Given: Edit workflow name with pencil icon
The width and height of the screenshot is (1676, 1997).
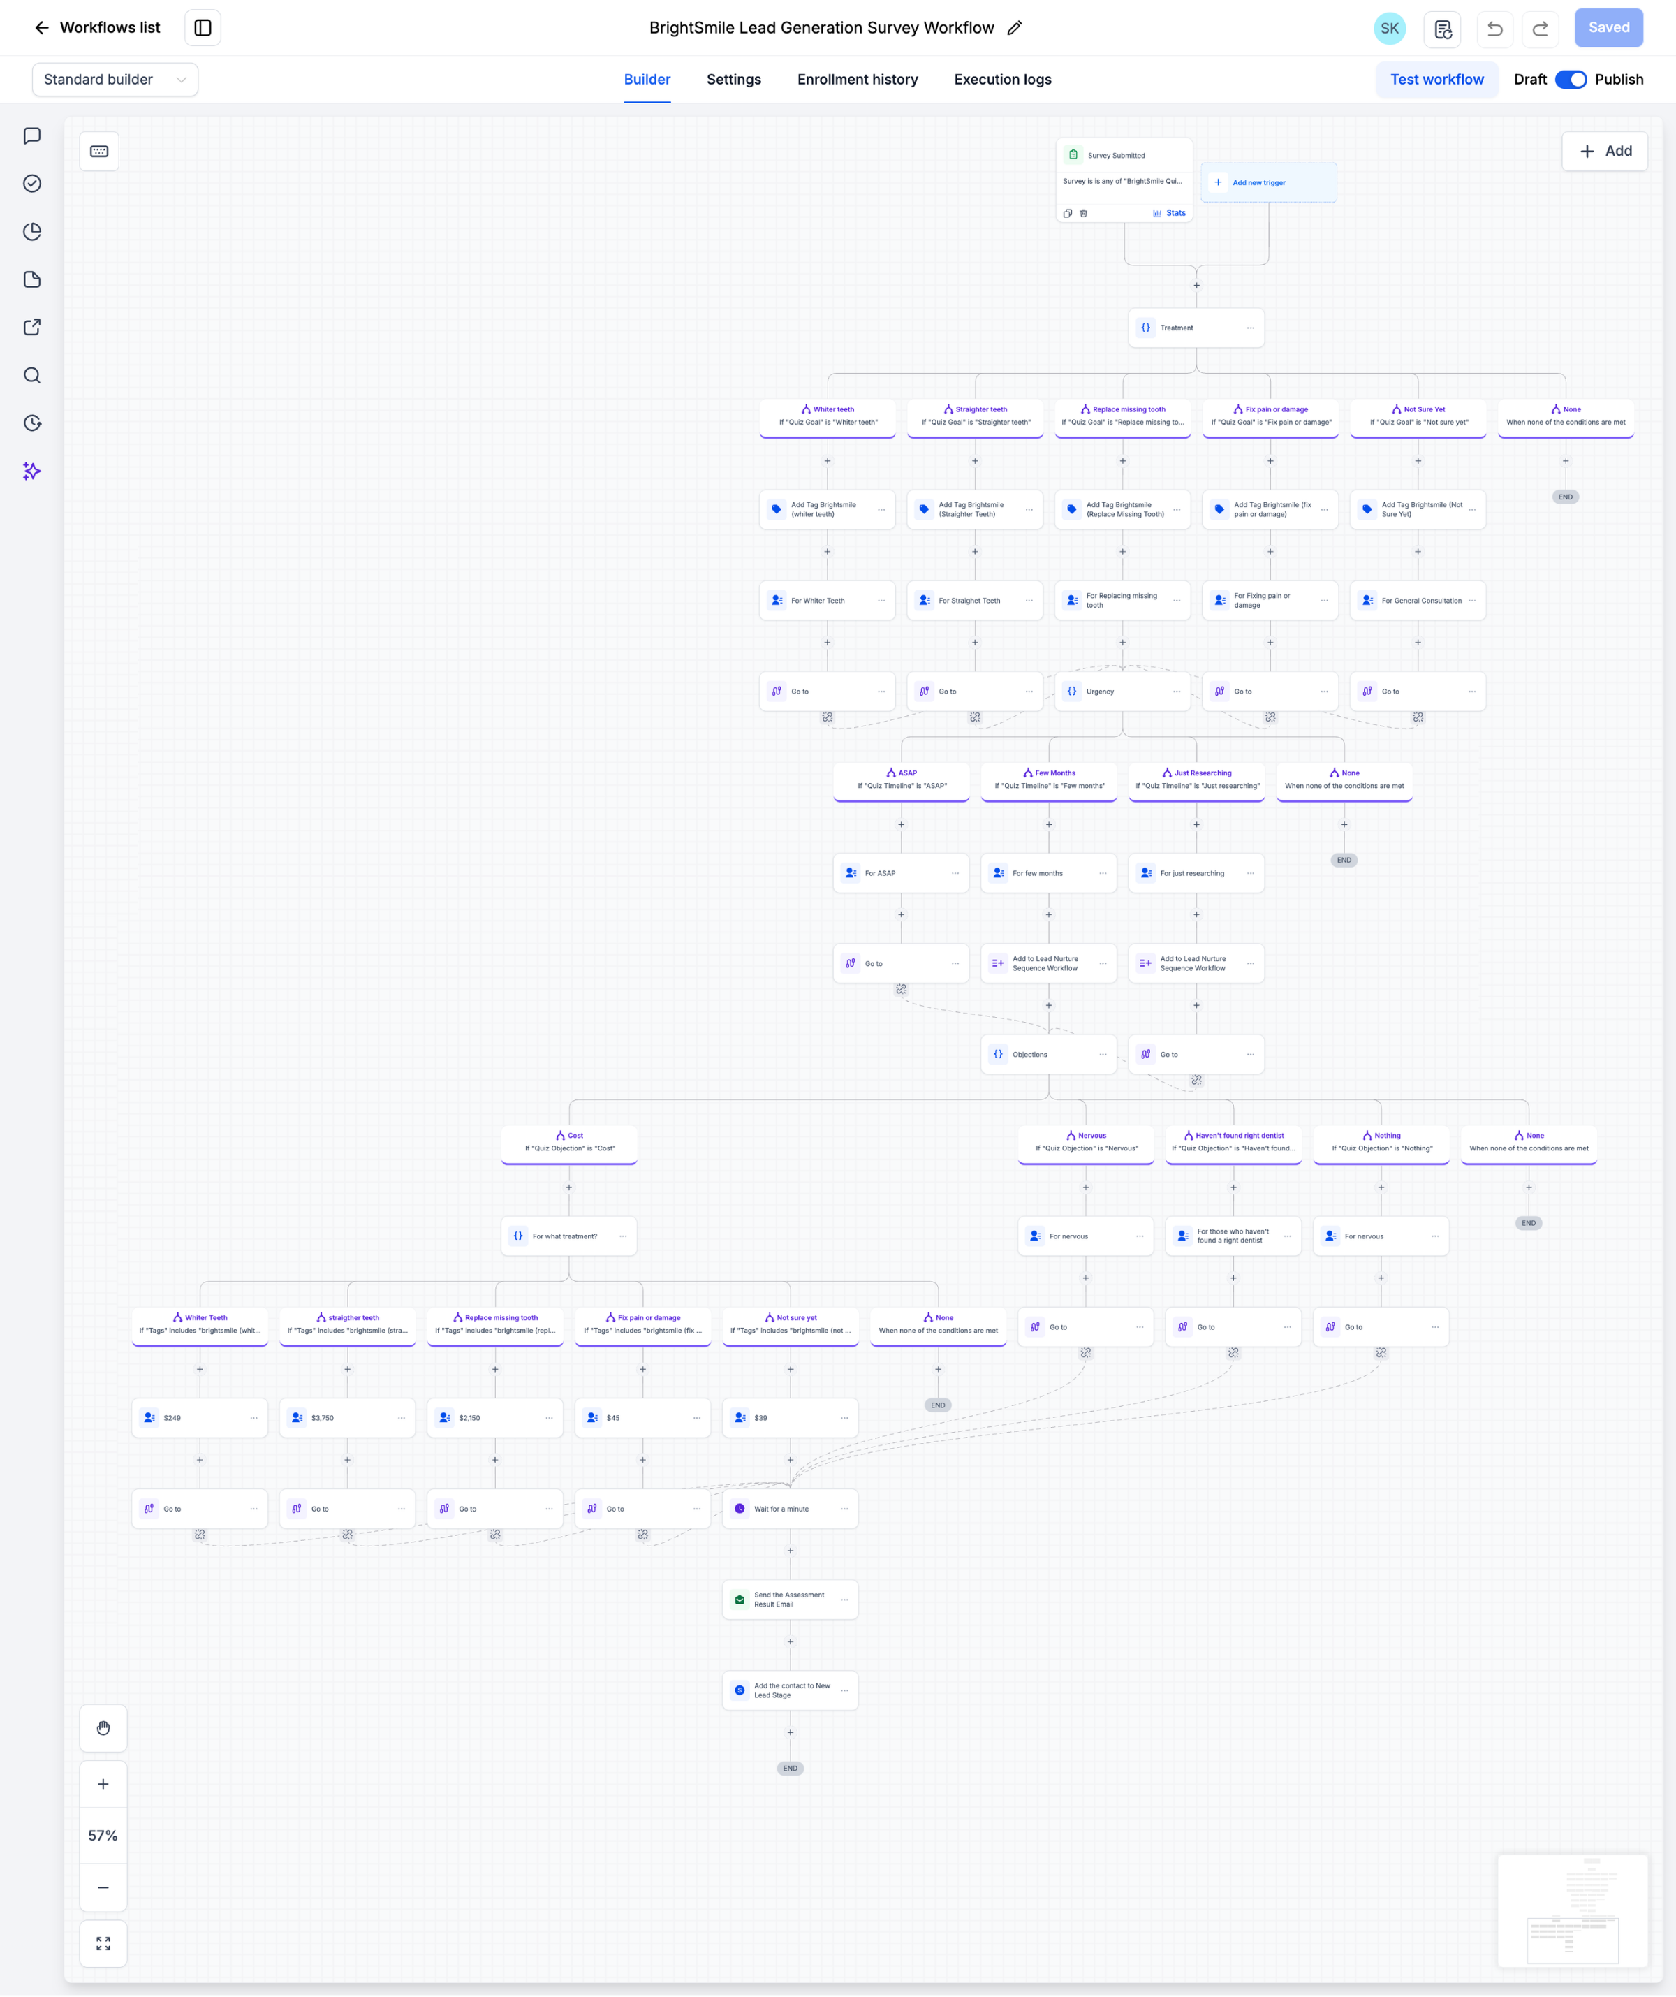Looking at the screenshot, I should coord(1015,27).
